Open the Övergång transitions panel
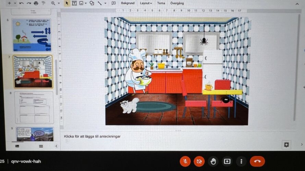 [177, 3]
